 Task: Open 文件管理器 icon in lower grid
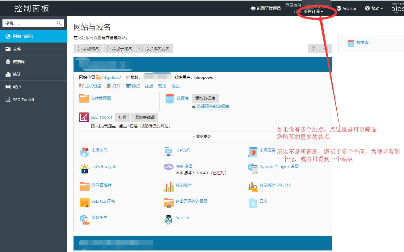[85, 186]
